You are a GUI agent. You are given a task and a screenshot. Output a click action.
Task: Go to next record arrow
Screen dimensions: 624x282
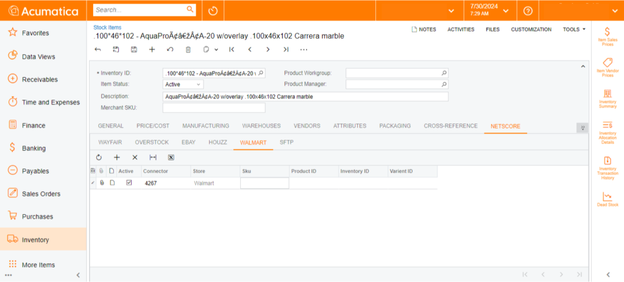(x=268, y=49)
